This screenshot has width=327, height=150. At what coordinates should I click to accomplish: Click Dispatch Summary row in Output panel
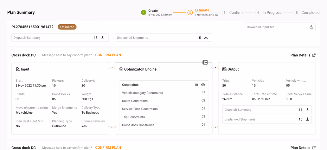point(267,109)
